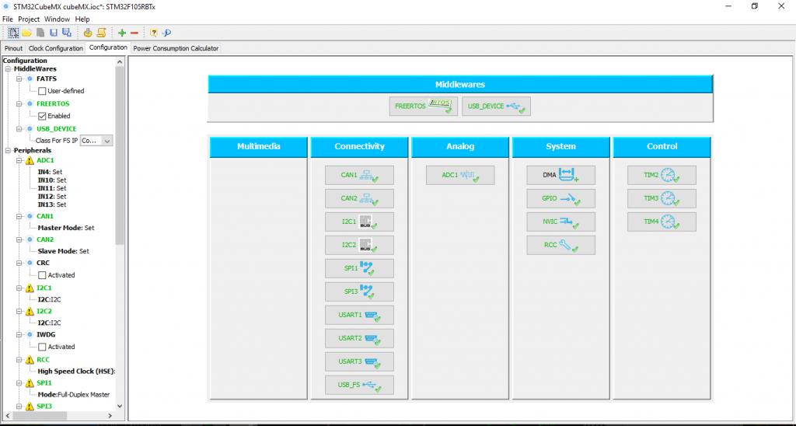Save project with the floppy disk icon
Viewport: 796px width, 426px height.
pyautogui.click(x=54, y=33)
